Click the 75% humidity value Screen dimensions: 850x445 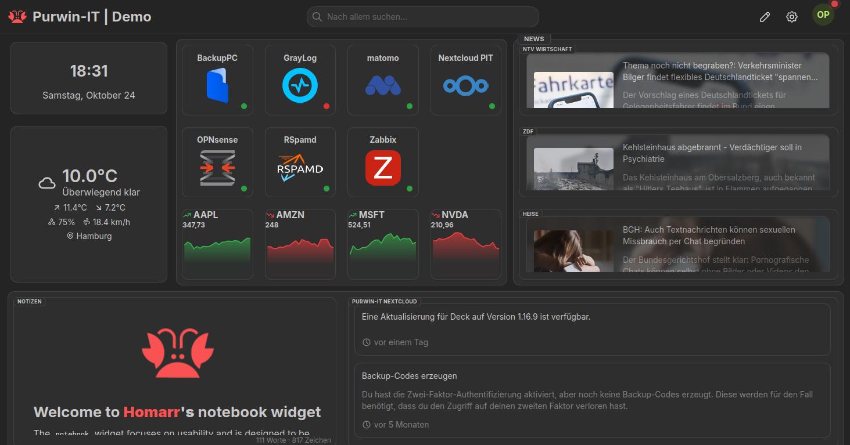click(67, 222)
